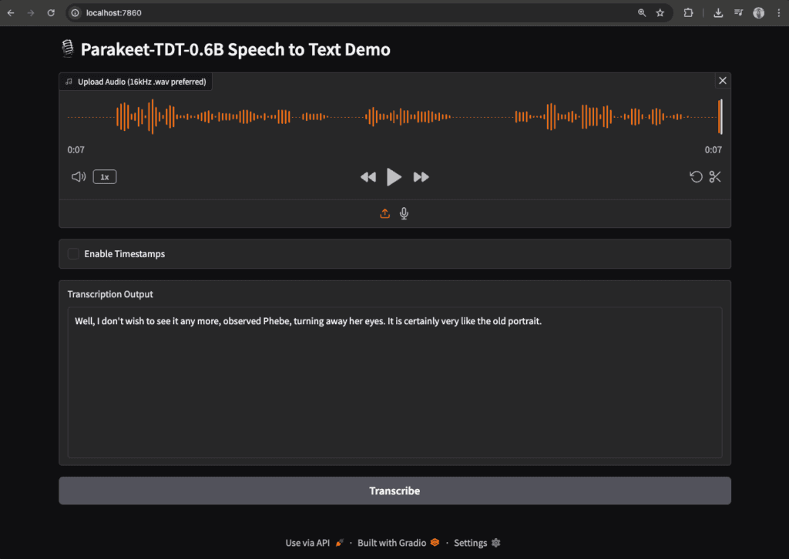Bookmark this page with the star icon
The image size is (789, 559).
(x=660, y=13)
